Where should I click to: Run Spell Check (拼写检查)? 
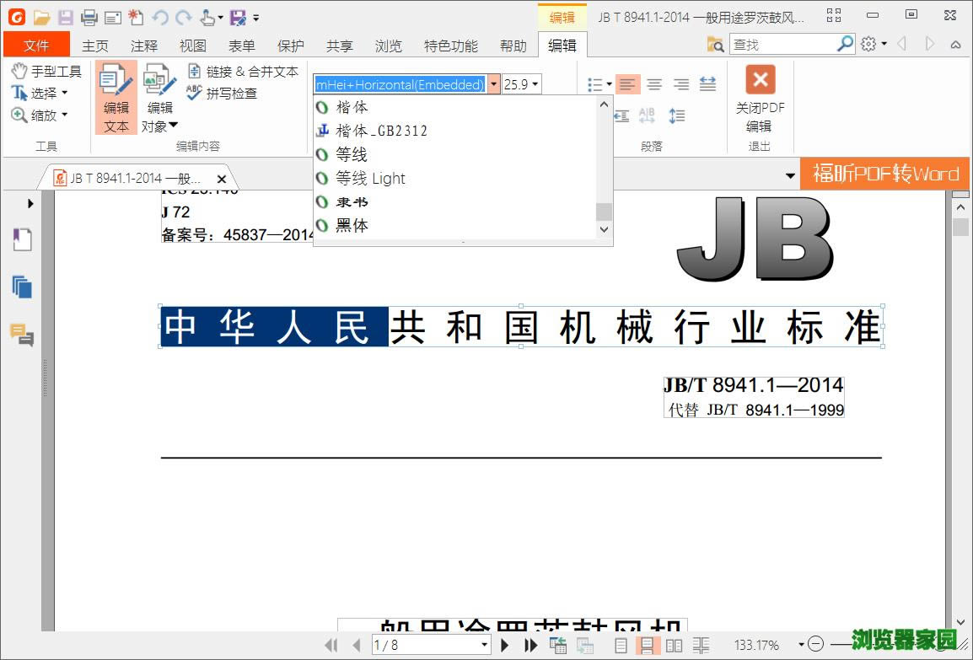click(x=222, y=93)
